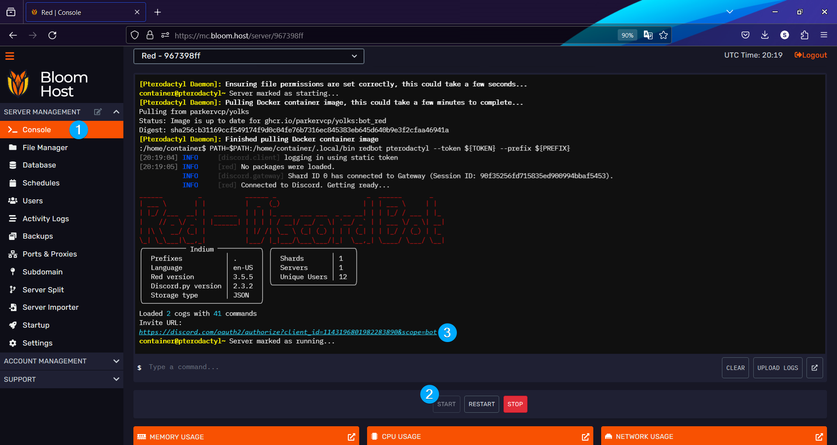Open the browser extensions menu
Viewport: 837px width, 445px height.
coord(804,35)
